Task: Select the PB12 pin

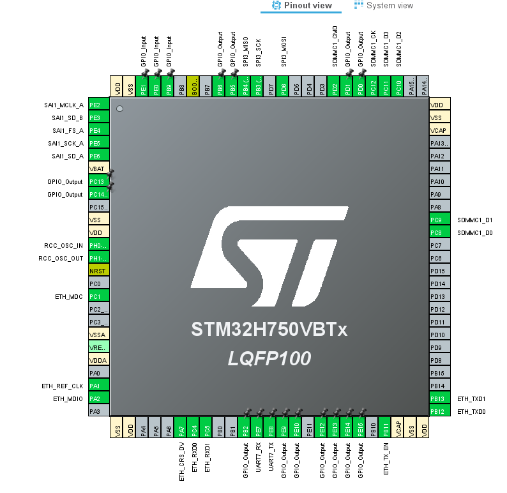Action: click(x=440, y=411)
